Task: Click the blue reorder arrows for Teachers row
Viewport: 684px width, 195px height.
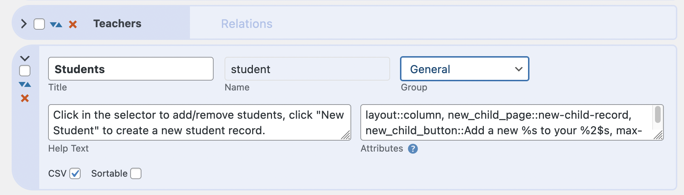Action: (56, 24)
